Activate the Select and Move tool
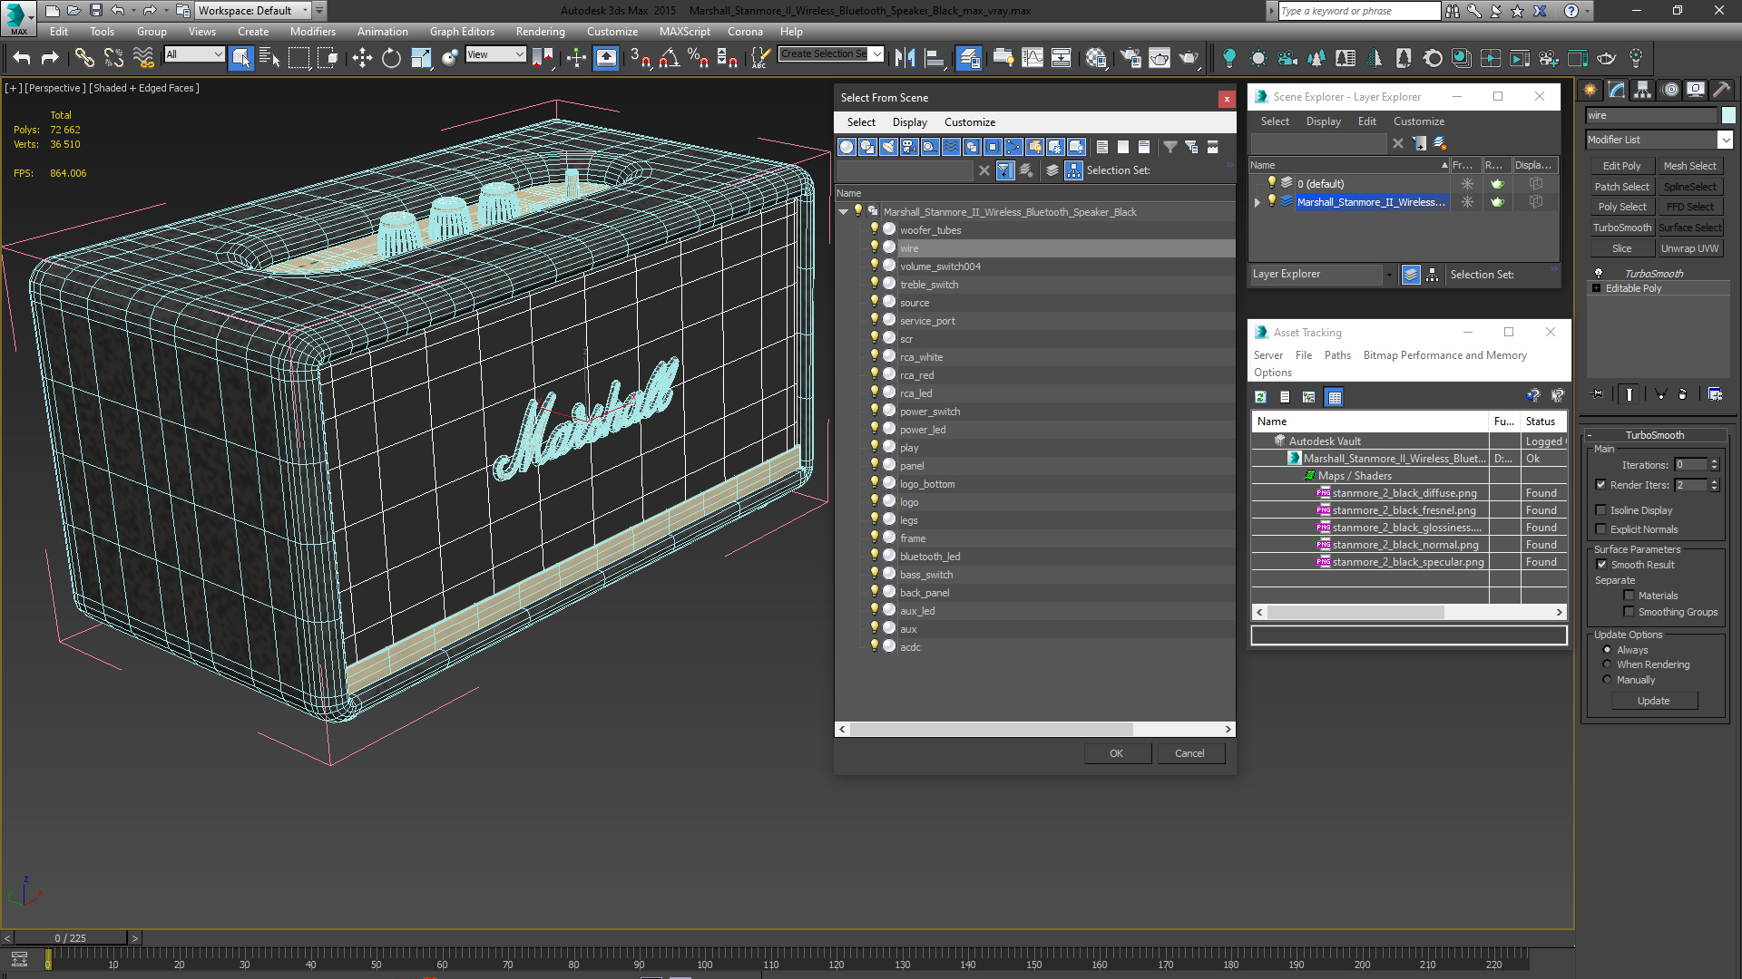Screen dimensions: 1742x979 click(362, 58)
